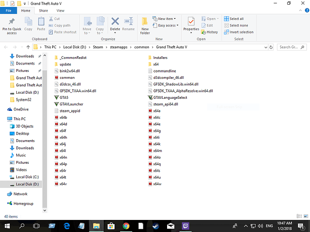Click Copy path in the ribbon
The image size is (310, 232).
60,26
